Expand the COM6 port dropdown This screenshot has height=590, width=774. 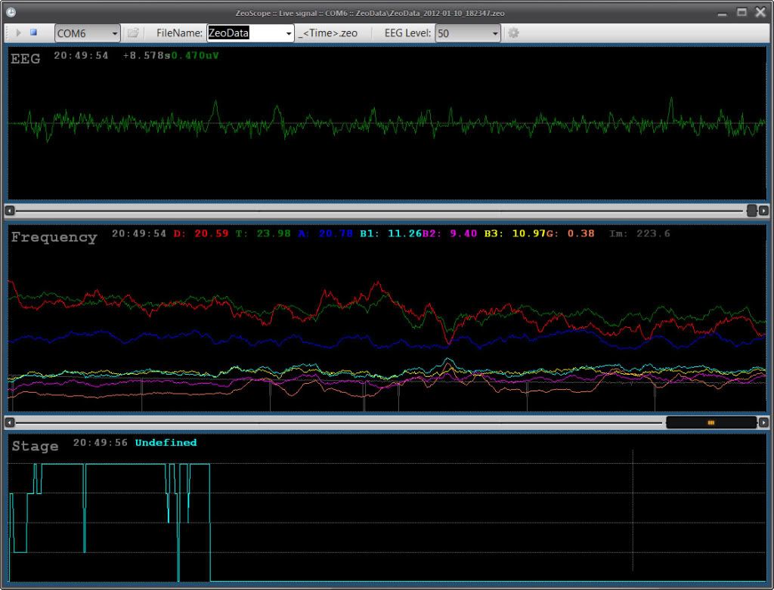pos(115,33)
